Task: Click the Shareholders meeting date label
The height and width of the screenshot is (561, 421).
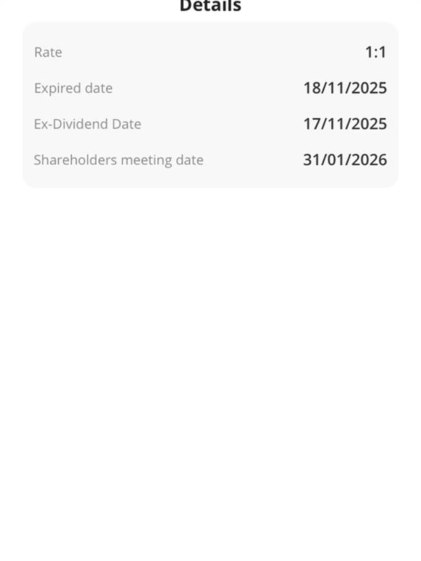Action: [x=119, y=160]
